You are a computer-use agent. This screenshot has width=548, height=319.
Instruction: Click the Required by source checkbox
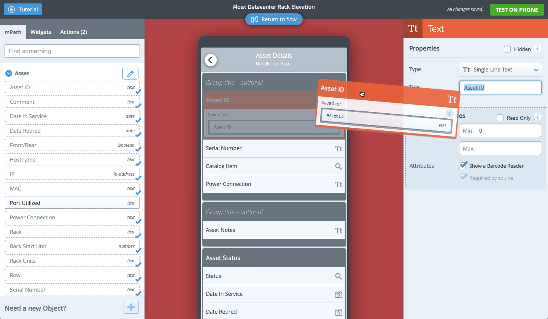[x=463, y=178]
